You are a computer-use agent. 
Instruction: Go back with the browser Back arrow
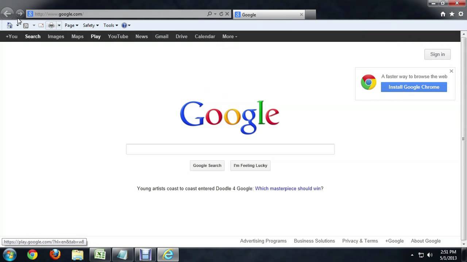pyautogui.click(x=7, y=14)
